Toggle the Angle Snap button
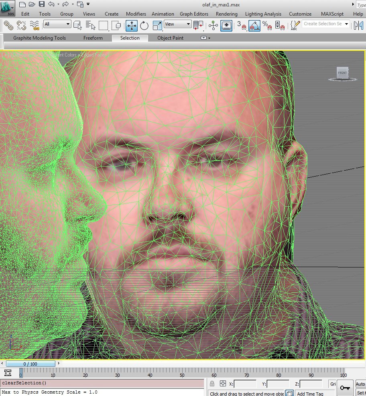Screen dimensions: 366x396 (254, 26)
